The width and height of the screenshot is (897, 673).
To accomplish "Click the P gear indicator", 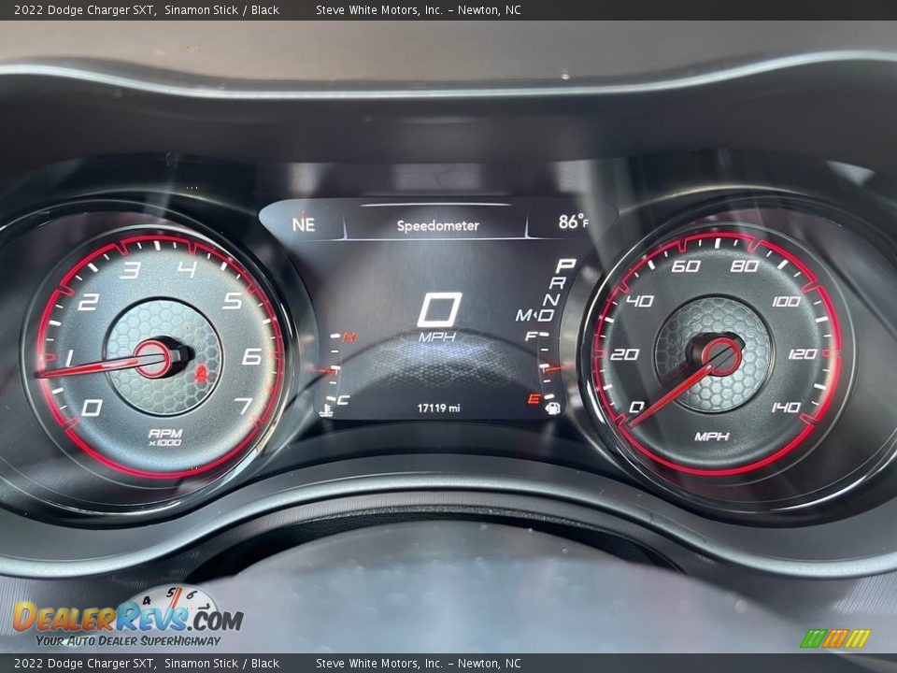I will point(565,265).
